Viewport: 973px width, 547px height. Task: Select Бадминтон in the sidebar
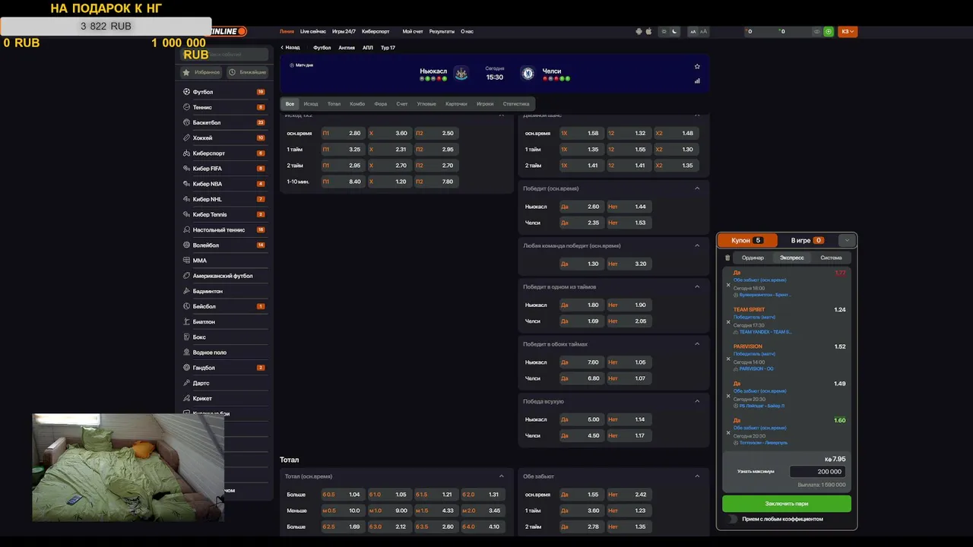(x=224, y=291)
